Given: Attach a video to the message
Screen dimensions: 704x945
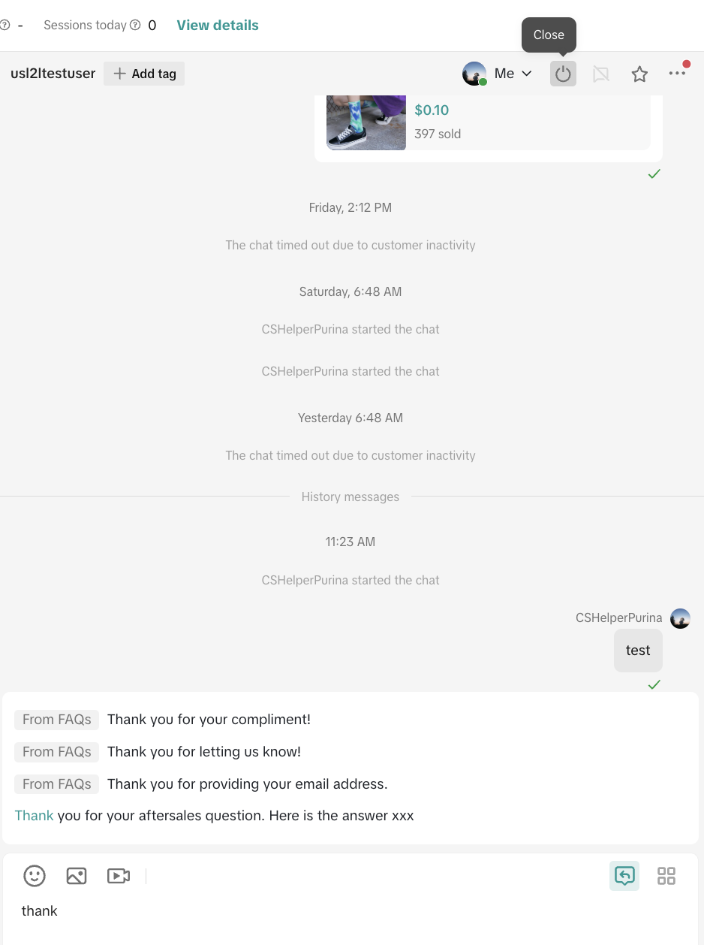Looking at the screenshot, I should (119, 876).
